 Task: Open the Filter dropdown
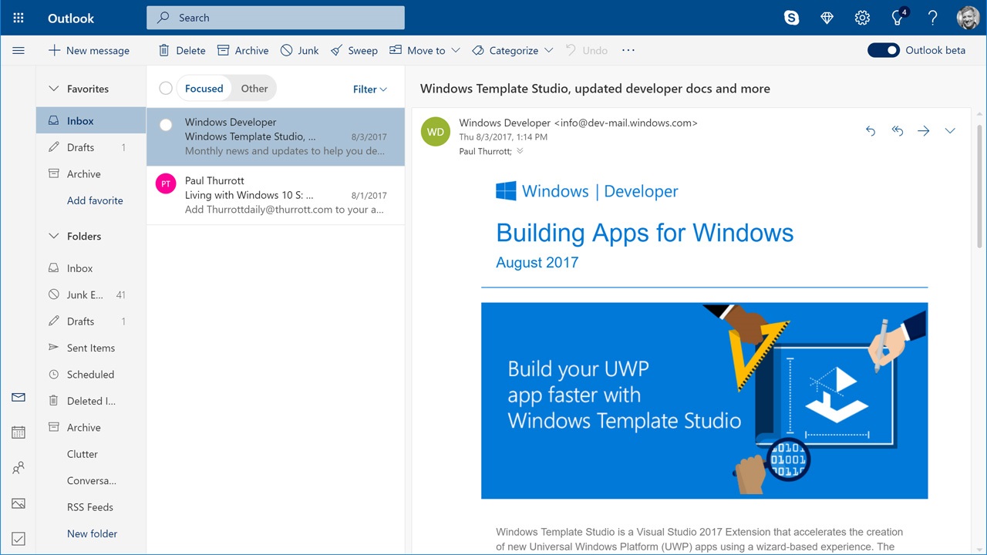tap(370, 89)
